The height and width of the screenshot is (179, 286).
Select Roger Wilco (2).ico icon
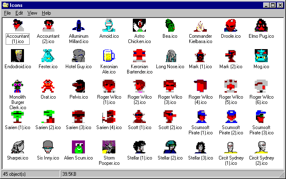[x=139, y=86]
